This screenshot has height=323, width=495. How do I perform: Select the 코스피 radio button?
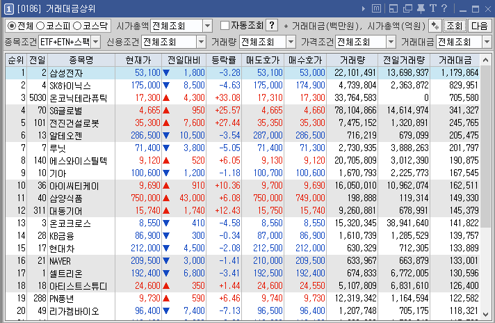[x=40, y=26]
